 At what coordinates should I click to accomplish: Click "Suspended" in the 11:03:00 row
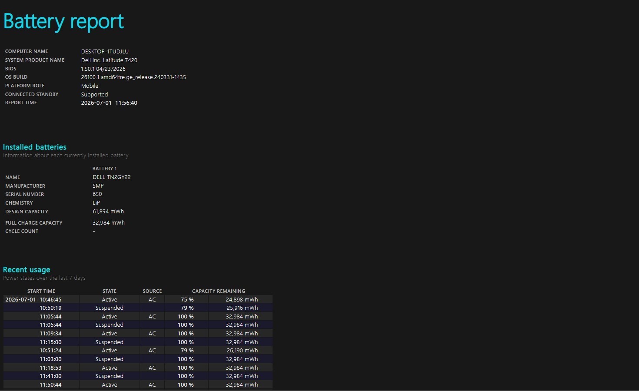tap(110, 359)
